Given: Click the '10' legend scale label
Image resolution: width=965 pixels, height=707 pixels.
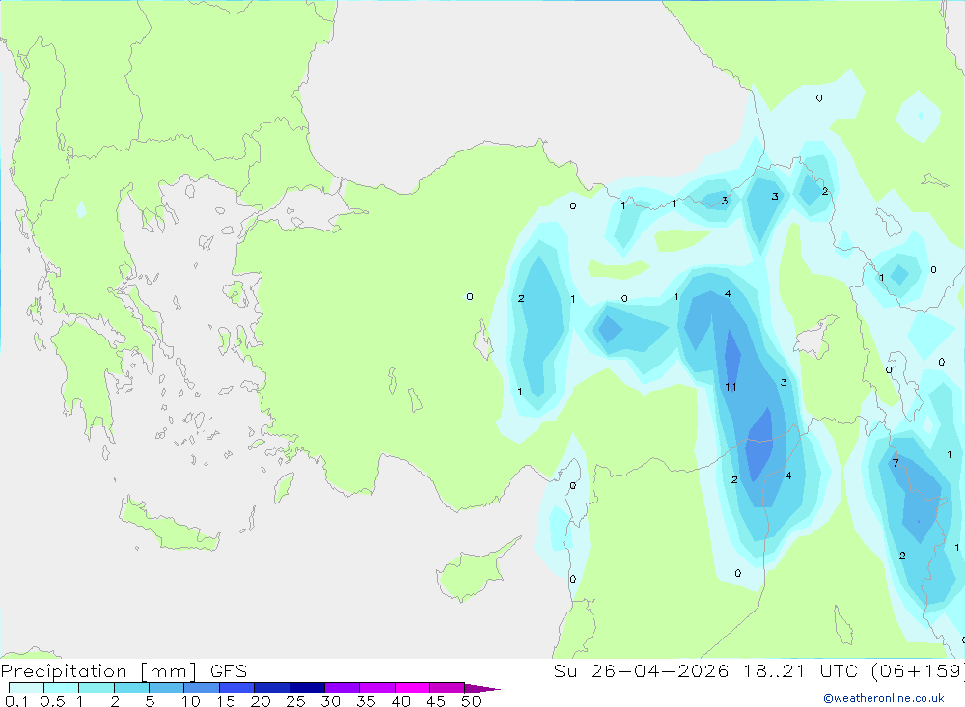Looking at the screenshot, I should [191, 701].
